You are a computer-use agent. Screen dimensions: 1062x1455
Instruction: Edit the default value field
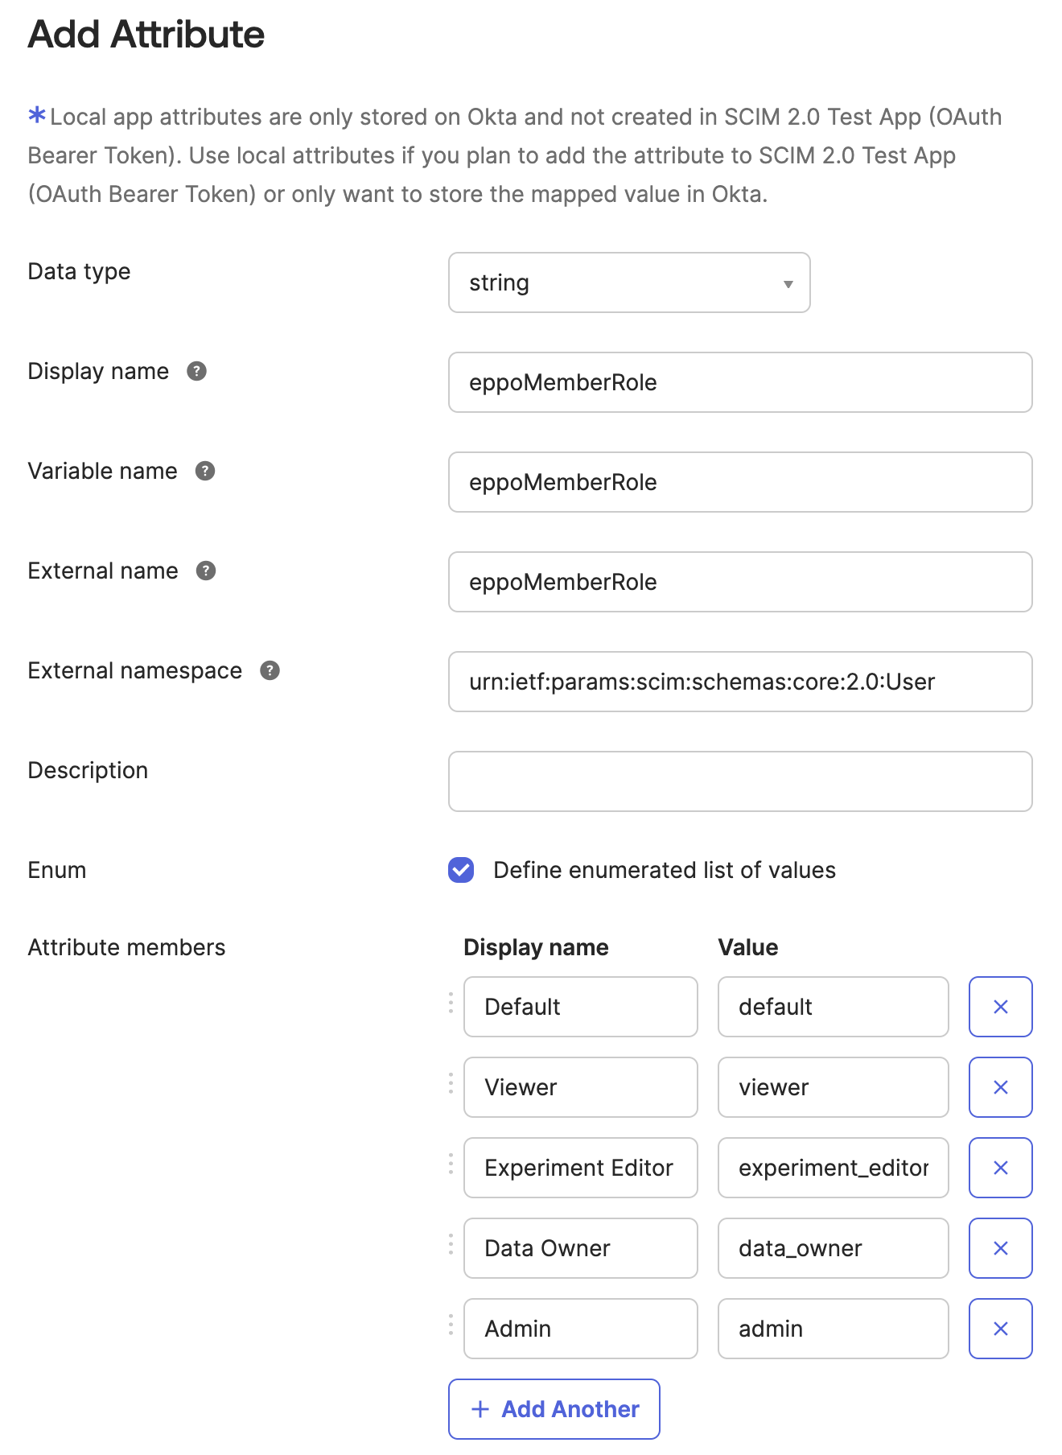834,1007
